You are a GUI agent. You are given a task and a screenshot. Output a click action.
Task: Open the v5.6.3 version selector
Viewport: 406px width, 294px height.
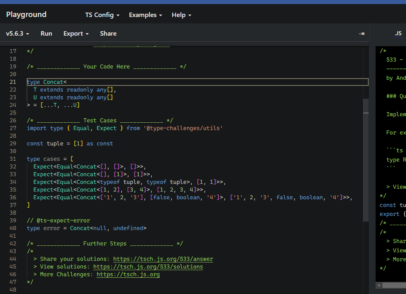tap(17, 34)
